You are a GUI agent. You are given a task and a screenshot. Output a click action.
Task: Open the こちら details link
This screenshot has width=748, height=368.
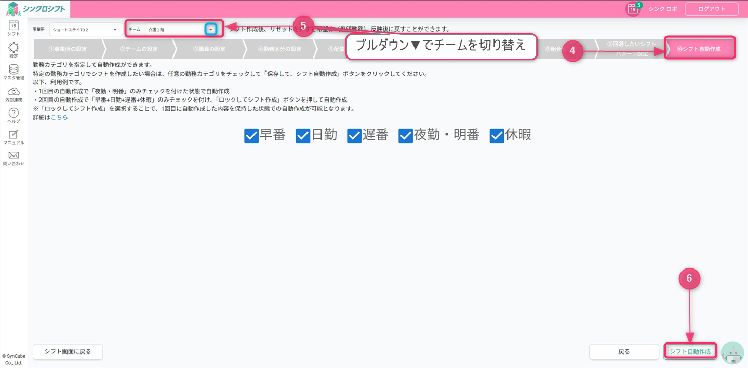59,118
